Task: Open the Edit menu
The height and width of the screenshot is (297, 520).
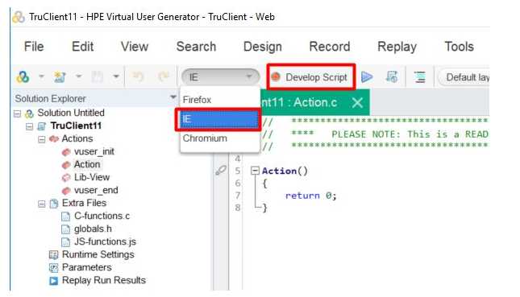Action: 82,47
